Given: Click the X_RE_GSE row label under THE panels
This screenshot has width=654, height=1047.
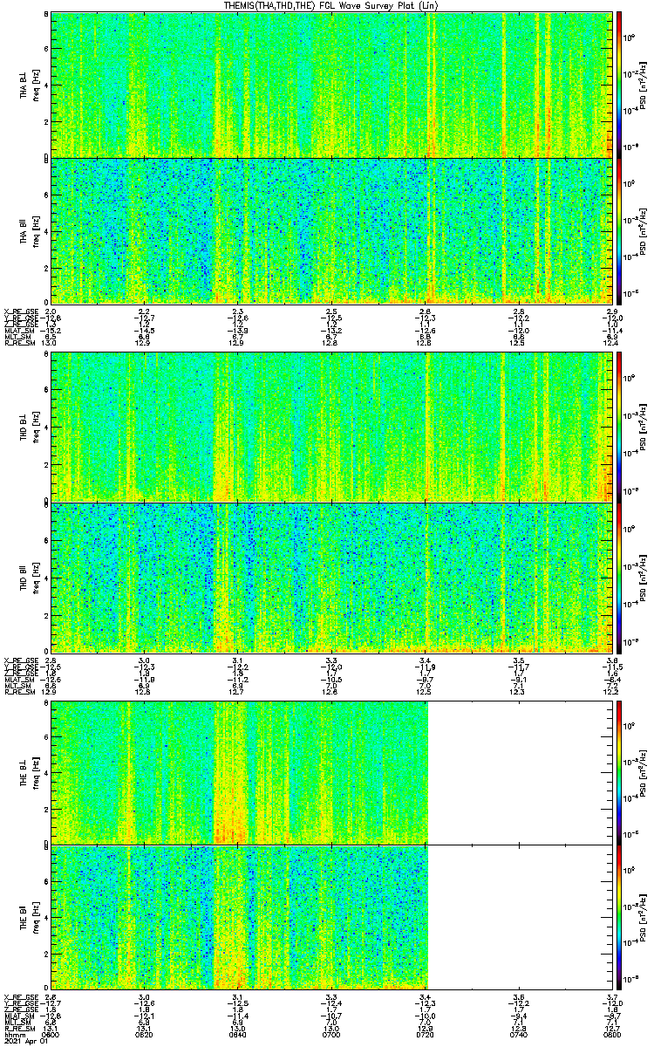Looking at the screenshot, I should 20,997.
